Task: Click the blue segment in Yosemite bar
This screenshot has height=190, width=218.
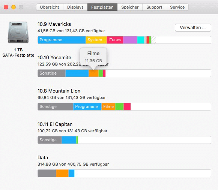Action: click(77, 73)
